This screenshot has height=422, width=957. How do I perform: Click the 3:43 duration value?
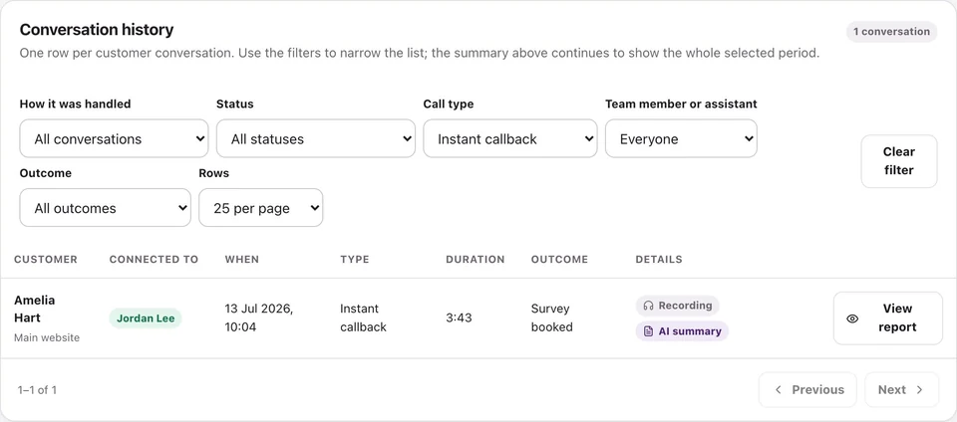(x=459, y=317)
